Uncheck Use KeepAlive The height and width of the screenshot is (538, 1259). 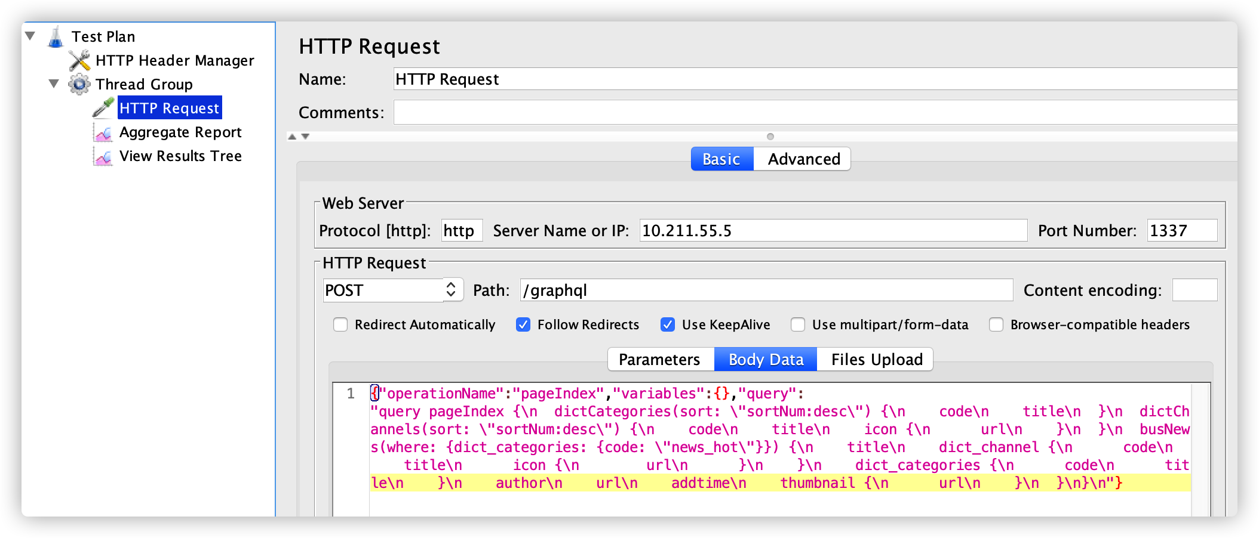pyautogui.click(x=668, y=324)
